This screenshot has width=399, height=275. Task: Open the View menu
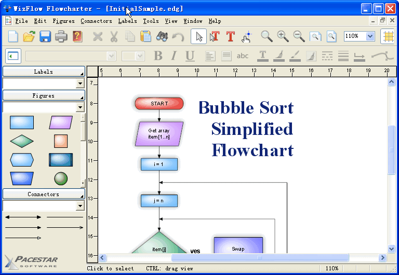point(171,21)
